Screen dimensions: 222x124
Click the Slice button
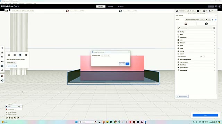205,115
